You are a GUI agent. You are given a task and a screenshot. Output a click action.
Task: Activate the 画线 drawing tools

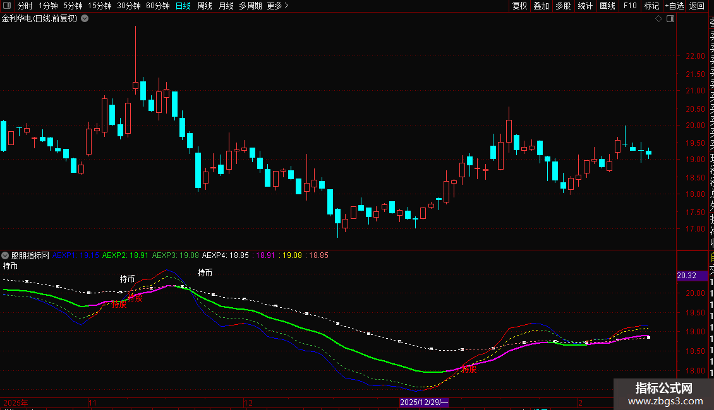point(607,6)
